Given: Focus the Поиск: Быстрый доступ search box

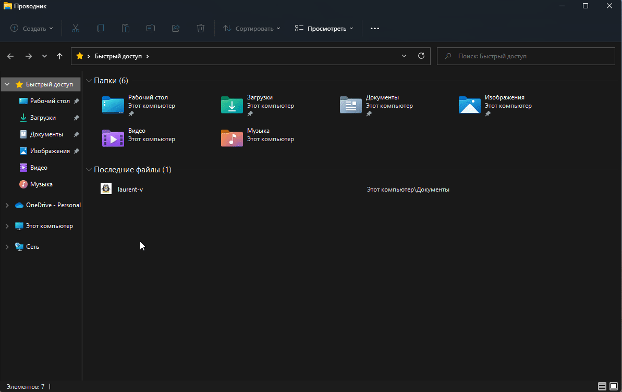Looking at the screenshot, I should coord(526,56).
